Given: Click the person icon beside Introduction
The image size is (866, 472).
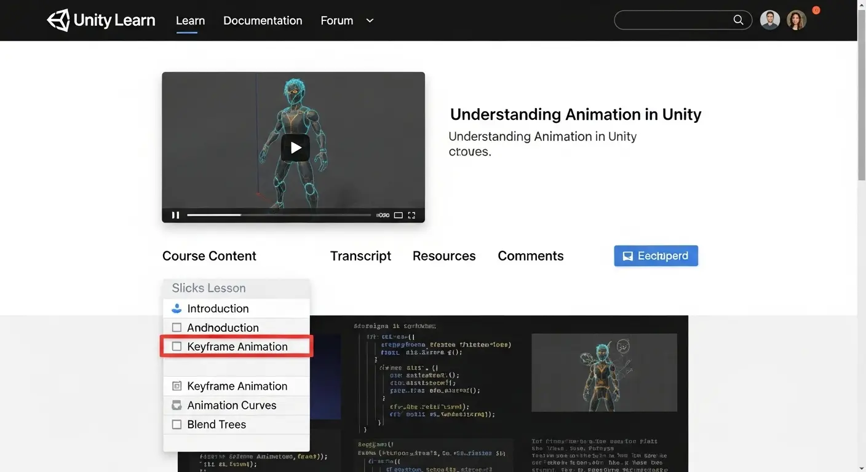Looking at the screenshot, I should (x=177, y=308).
